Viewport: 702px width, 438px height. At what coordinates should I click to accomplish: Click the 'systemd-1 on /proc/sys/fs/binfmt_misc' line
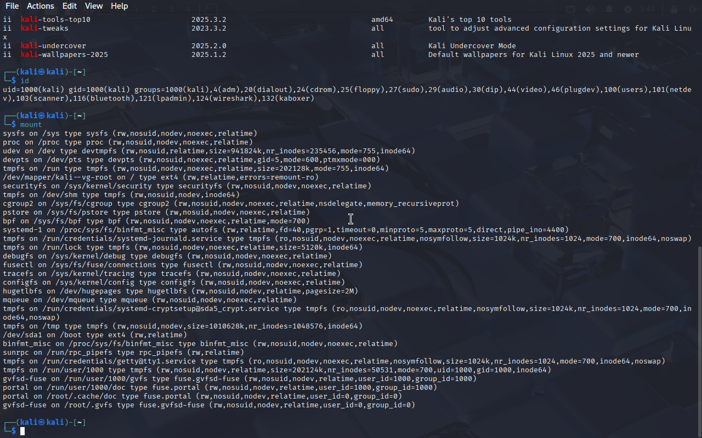point(286,230)
